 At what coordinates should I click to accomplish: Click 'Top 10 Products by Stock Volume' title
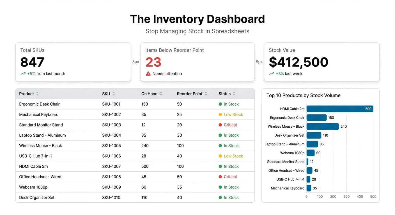click(x=304, y=95)
